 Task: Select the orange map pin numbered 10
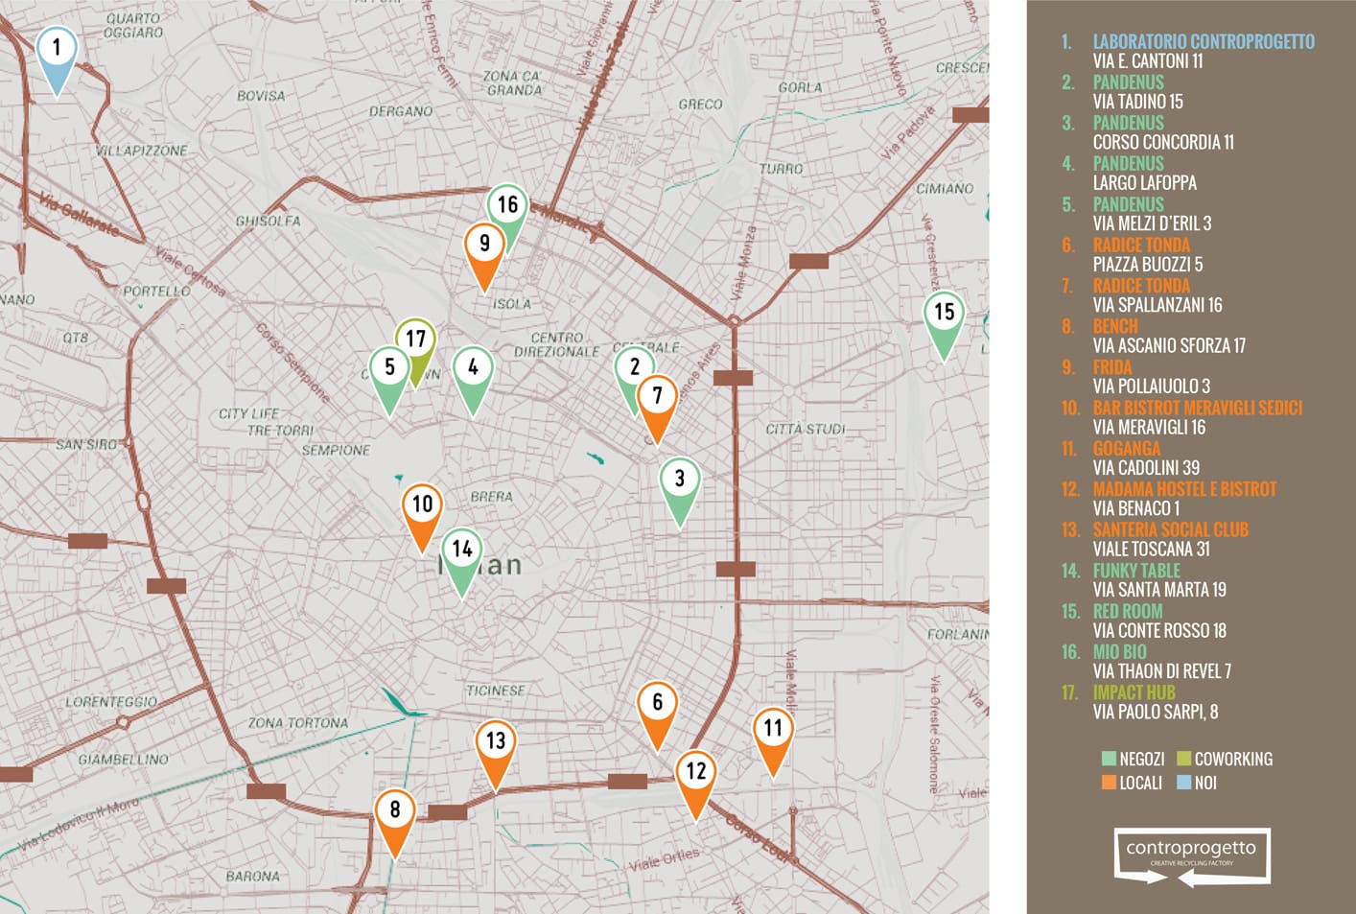tap(422, 518)
